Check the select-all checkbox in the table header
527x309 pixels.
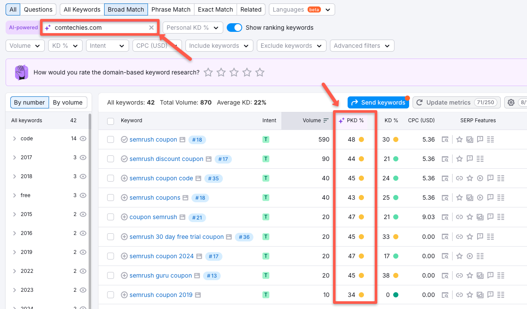pyautogui.click(x=111, y=121)
